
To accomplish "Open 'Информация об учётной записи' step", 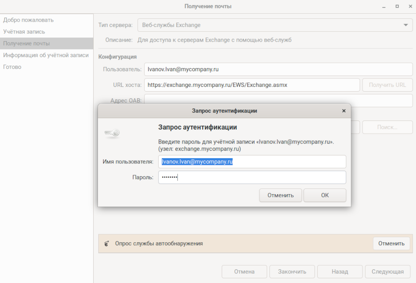I will [46, 55].
